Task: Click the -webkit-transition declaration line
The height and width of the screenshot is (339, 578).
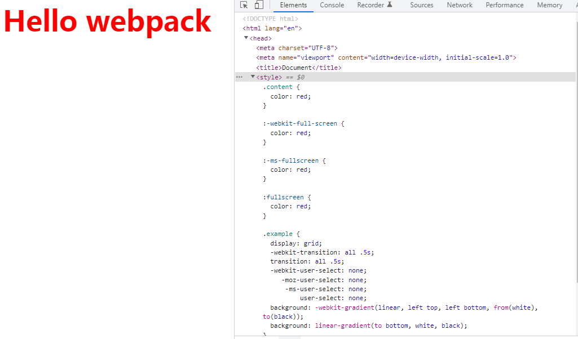Action: [x=322, y=252]
